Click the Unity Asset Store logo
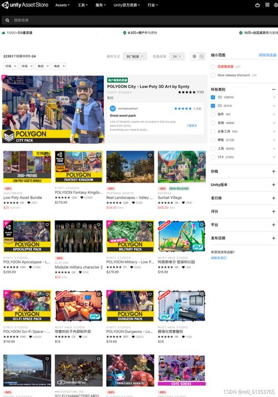This screenshot has height=397, width=278. pyautogui.click(x=25, y=5)
